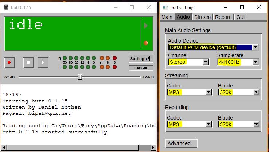Open the Stream tab

pos(202,17)
